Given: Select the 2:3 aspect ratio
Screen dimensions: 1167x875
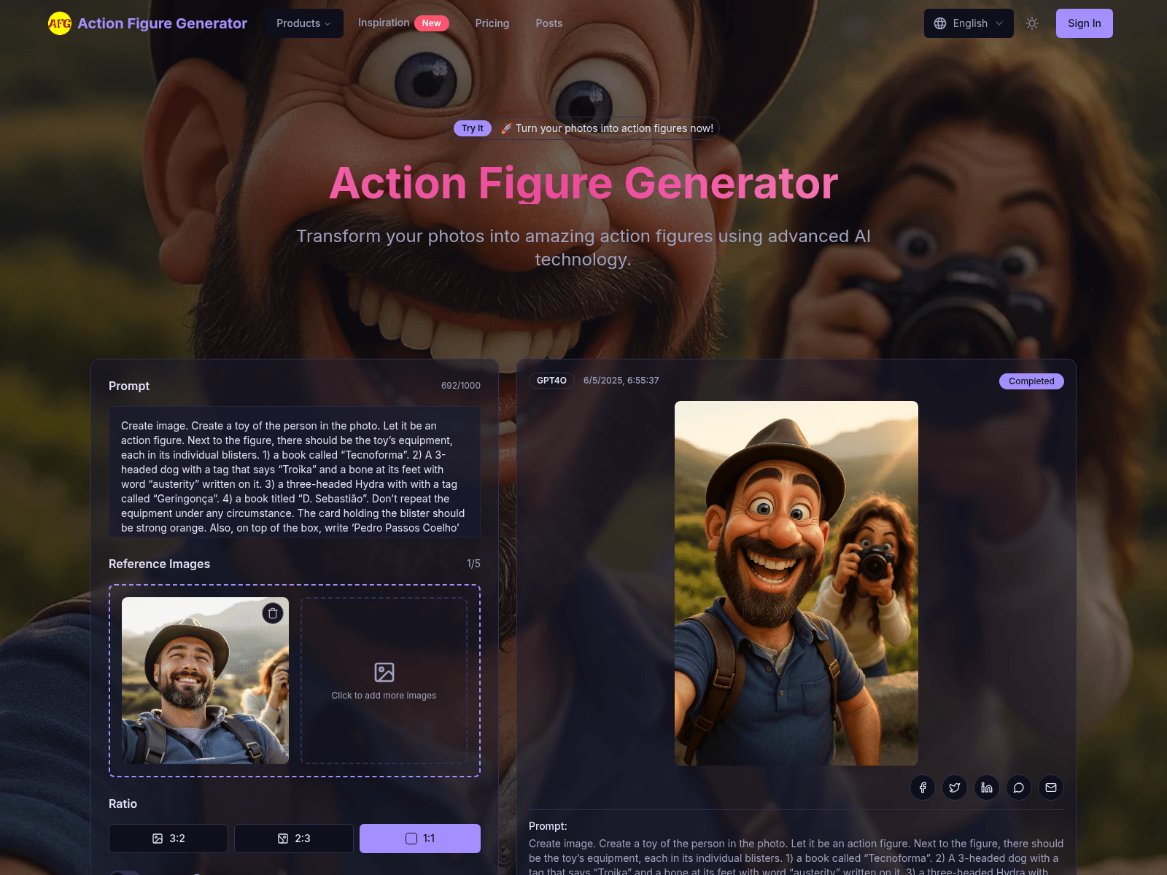Looking at the screenshot, I should [x=293, y=839].
